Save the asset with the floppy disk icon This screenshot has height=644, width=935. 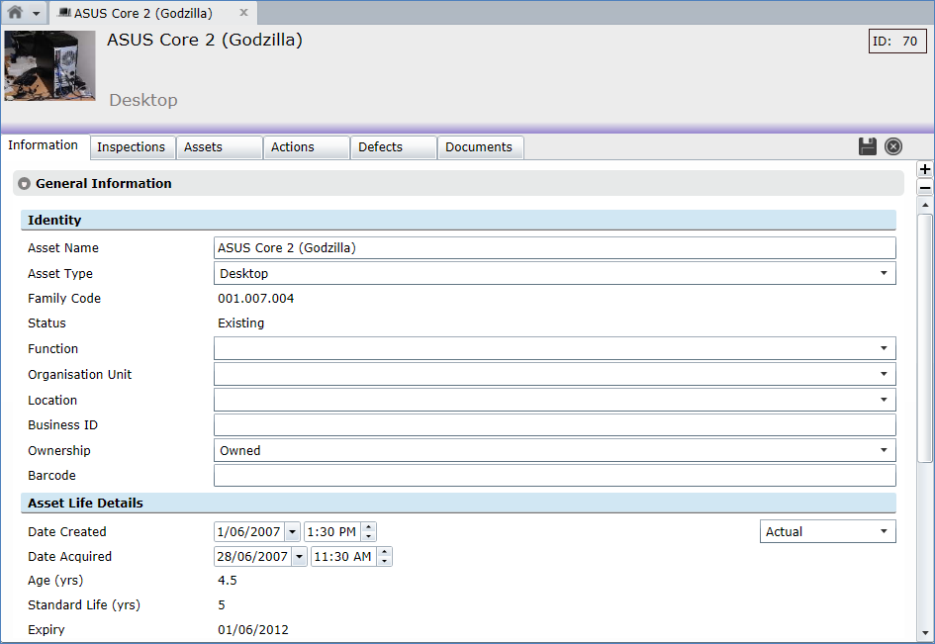(868, 146)
